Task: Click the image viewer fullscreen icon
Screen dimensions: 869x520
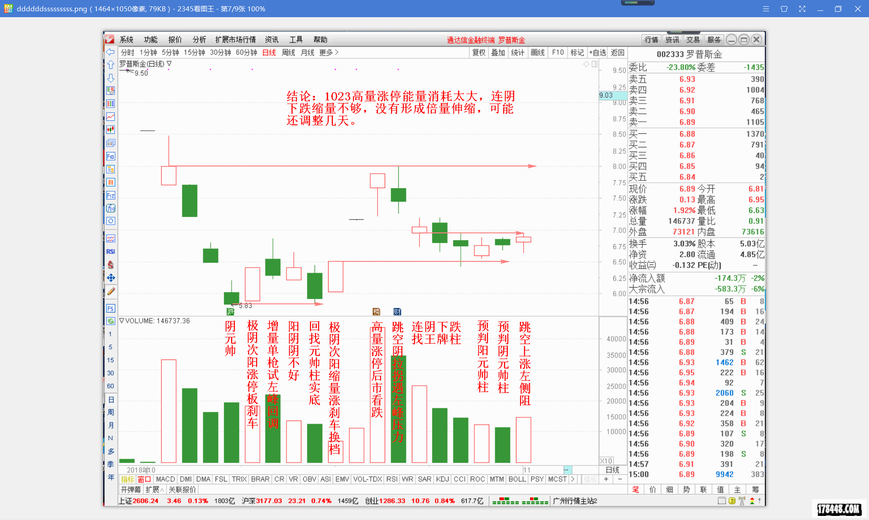Action: (802, 9)
